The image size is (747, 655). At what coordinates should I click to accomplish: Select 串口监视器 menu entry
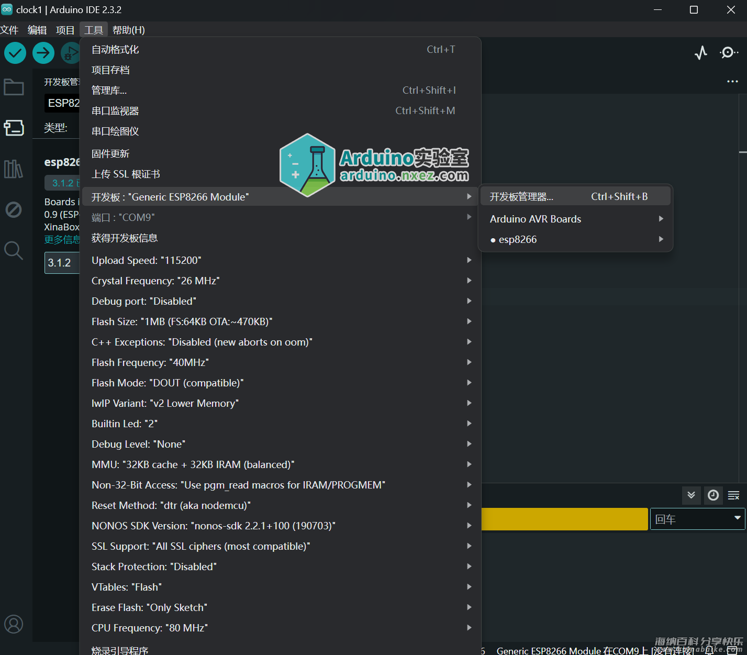tap(280, 111)
